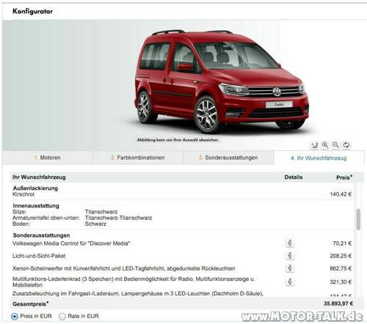Show details for Volkswagen Media Control
Viewport: 367px width, 324px height.
290,243
